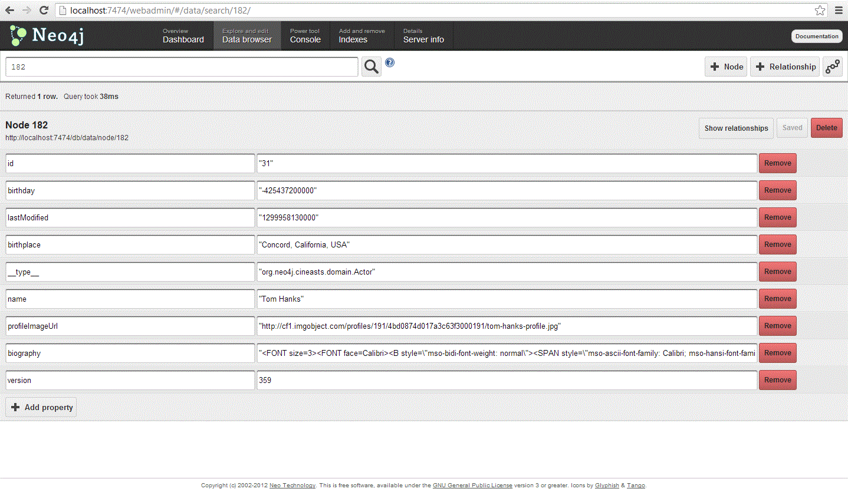Open the Server info tab

(x=424, y=36)
